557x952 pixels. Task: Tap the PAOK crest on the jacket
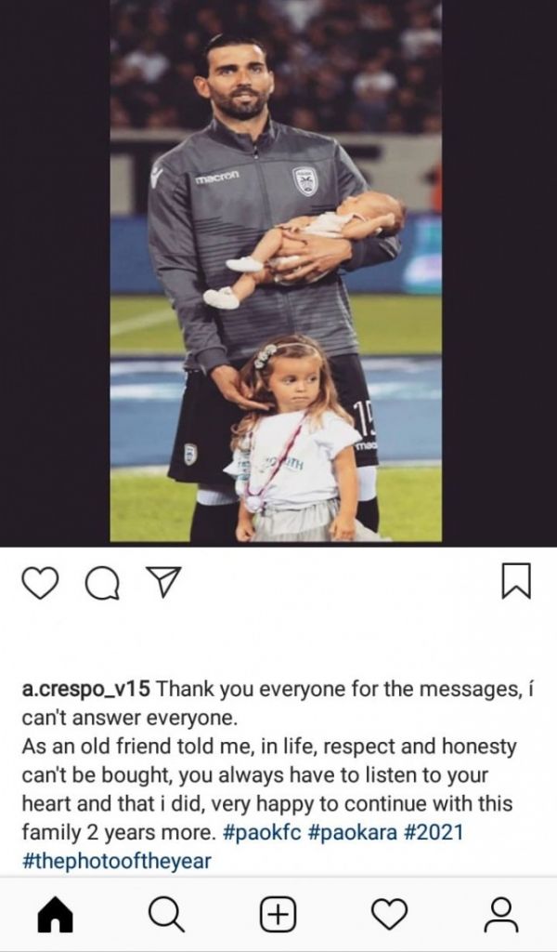pos(305,181)
